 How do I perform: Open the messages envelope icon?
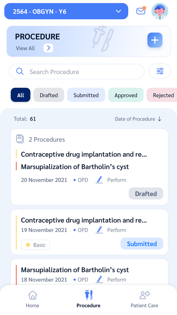(141, 11)
